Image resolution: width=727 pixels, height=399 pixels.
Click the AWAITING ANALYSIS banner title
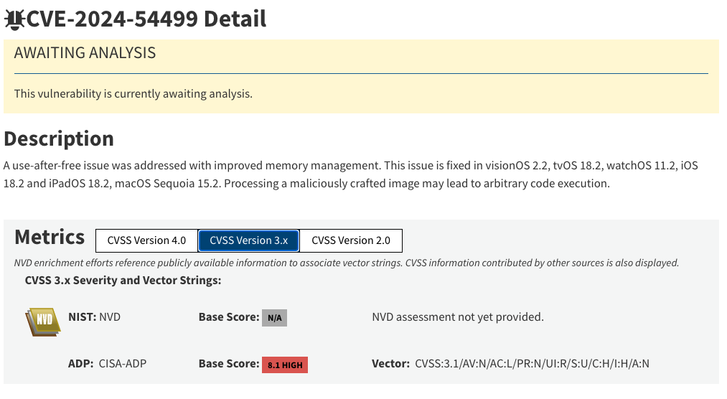tap(85, 53)
